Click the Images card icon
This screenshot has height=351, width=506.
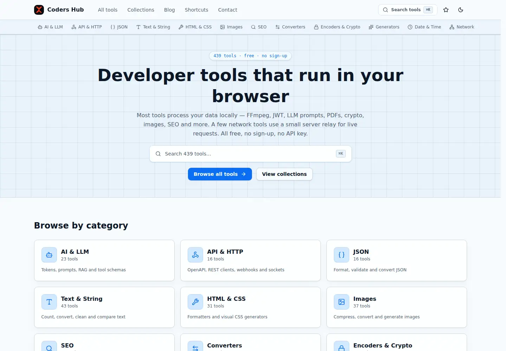click(342, 302)
